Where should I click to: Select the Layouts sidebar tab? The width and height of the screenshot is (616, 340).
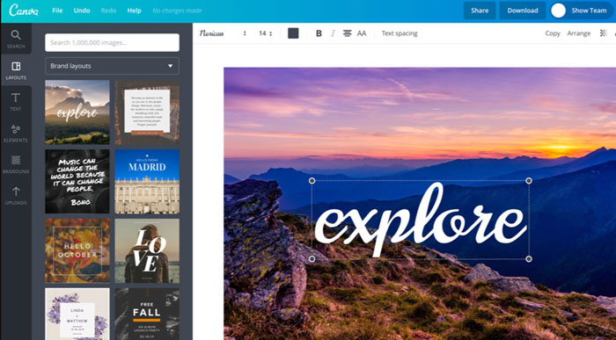[x=16, y=70]
